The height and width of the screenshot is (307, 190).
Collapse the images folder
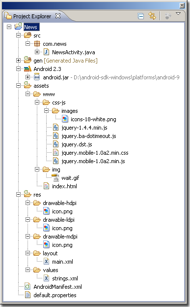pos(47,110)
